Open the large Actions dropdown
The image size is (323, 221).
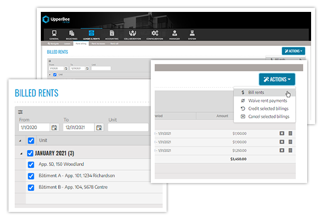pyautogui.click(x=277, y=79)
